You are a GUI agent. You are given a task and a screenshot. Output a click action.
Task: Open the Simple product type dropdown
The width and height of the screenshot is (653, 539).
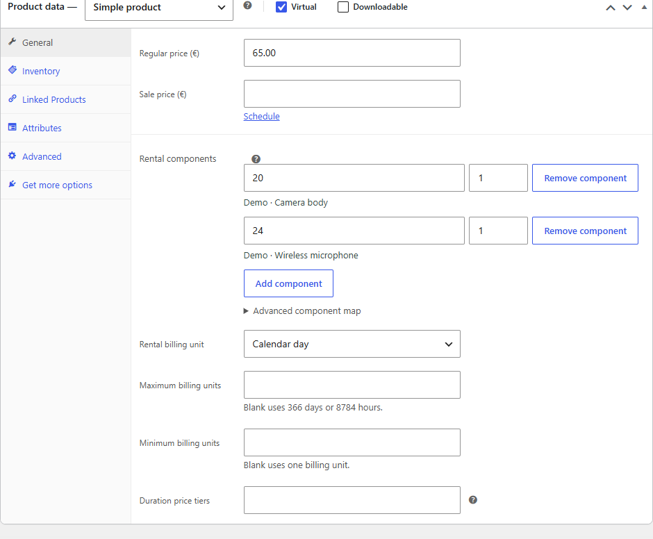(159, 8)
